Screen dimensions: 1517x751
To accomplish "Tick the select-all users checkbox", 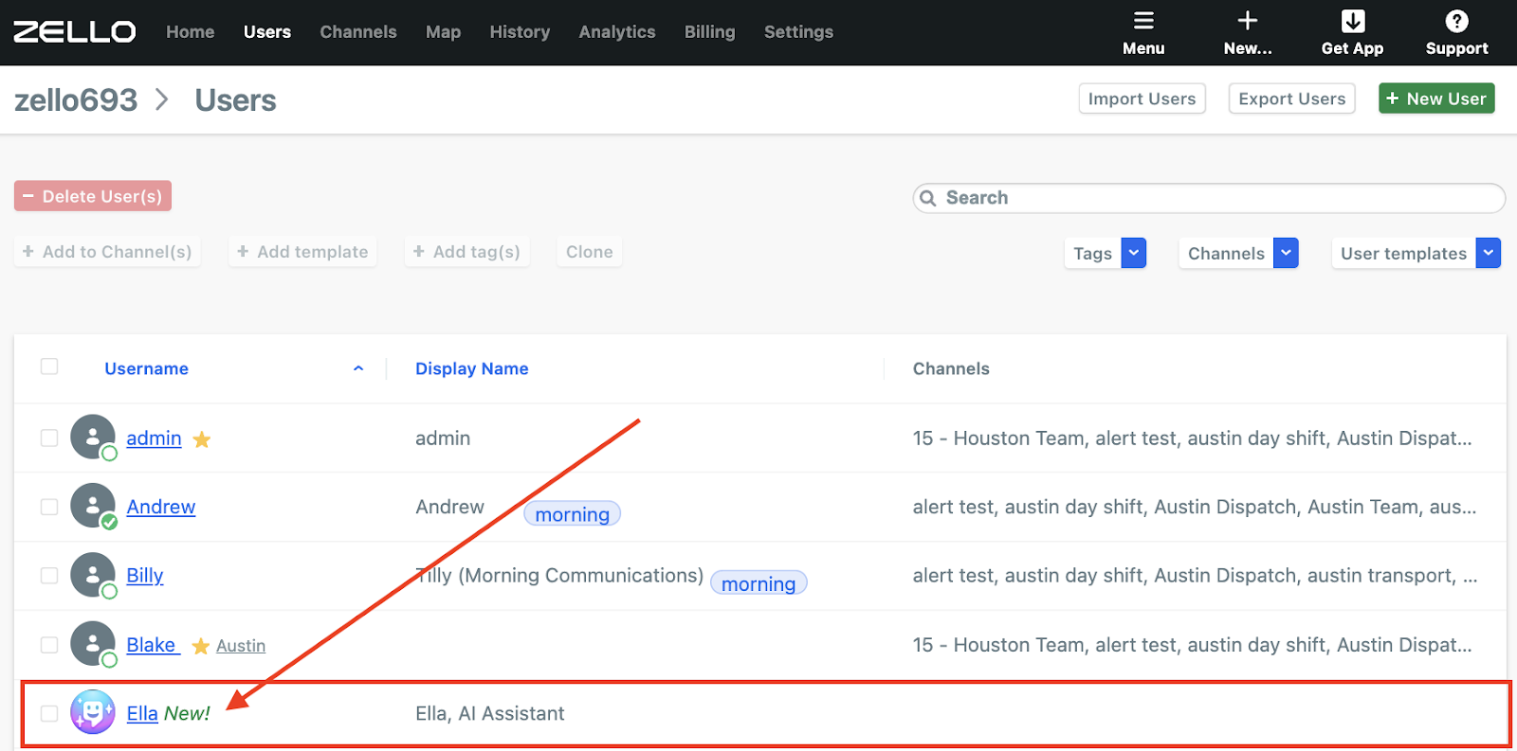I will click(49, 367).
